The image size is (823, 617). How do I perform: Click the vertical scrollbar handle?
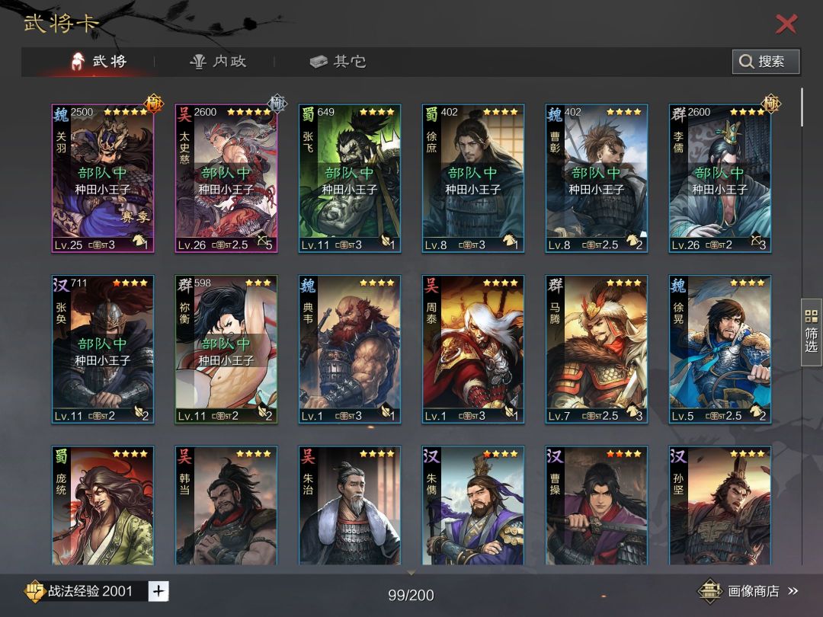(802, 107)
